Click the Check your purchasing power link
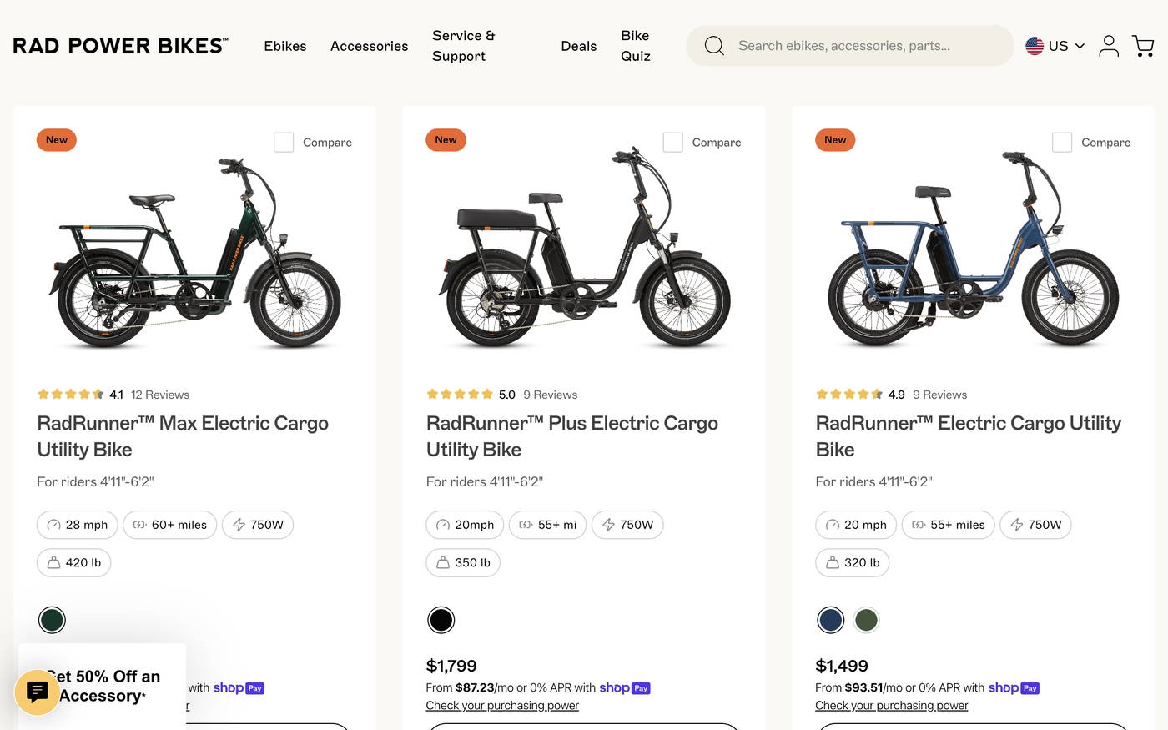1168x730 pixels. coord(501,705)
